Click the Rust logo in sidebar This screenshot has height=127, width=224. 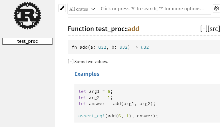click(27, 15)
